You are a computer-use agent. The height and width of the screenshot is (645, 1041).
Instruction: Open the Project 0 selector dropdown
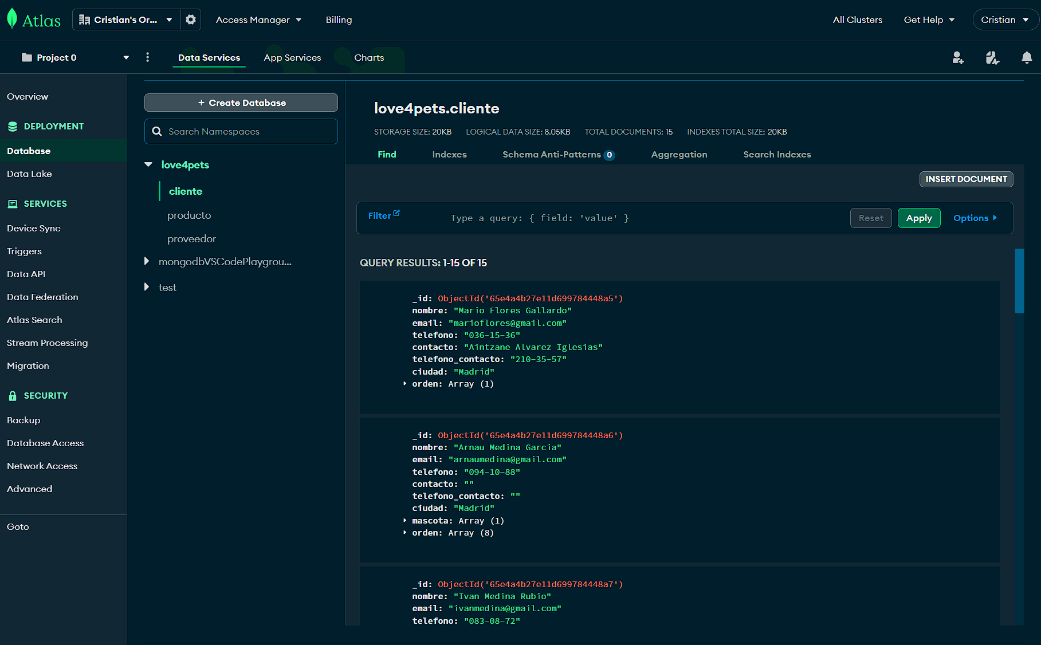click(x=74, y=57)
